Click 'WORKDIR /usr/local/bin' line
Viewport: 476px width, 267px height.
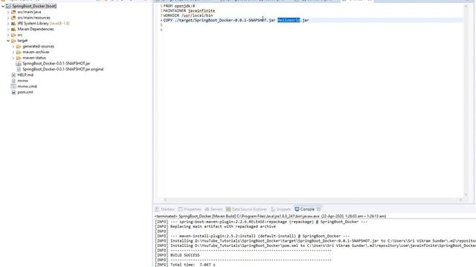click(x=188, y=16)
